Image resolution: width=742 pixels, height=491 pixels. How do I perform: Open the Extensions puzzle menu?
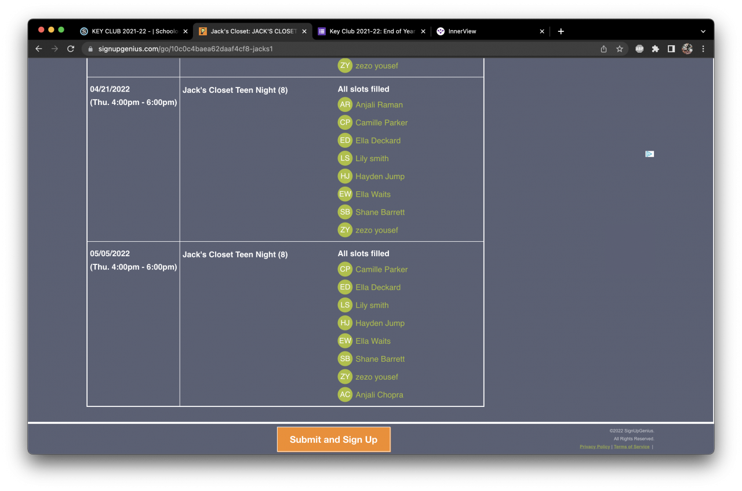[656, 49]
